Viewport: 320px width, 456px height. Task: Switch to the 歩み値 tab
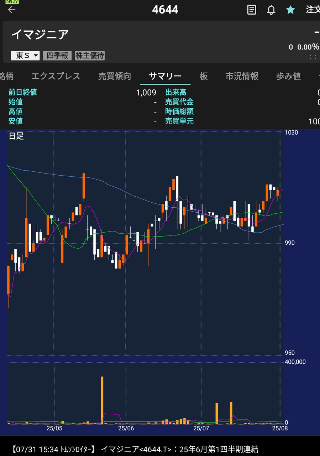[x=289, y=76]
